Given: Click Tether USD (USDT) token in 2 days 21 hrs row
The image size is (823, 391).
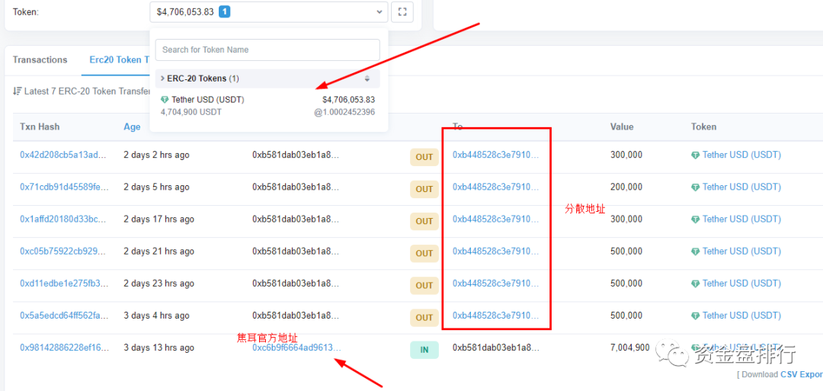Looking at the screenshot, I should (x=741, y=251).
